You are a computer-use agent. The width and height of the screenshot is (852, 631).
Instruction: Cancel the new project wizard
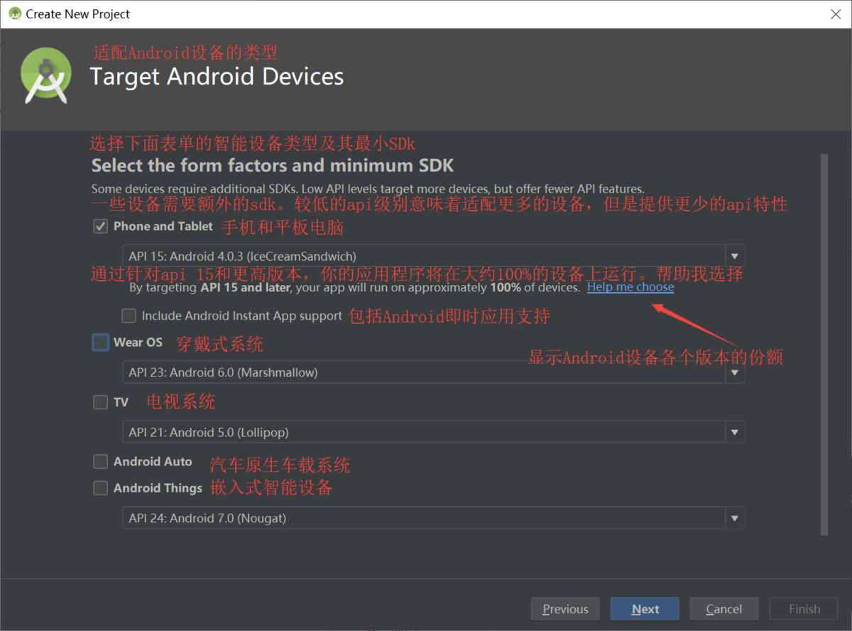tap(723, 608)
